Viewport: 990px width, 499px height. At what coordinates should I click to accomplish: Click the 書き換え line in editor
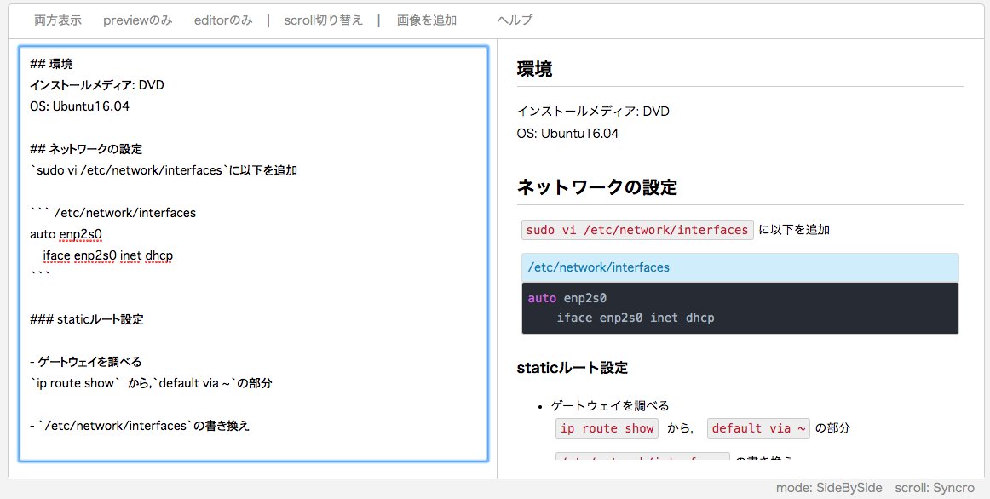(x=140, y=426)
